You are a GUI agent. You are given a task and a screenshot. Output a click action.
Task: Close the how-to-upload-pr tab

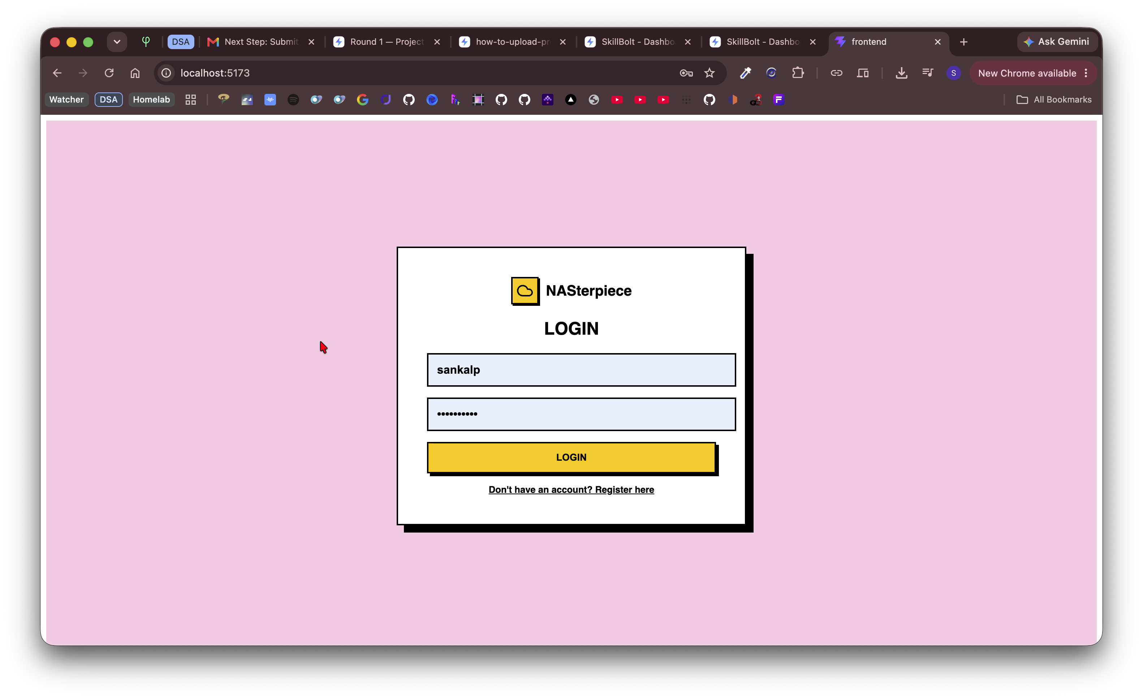[563, 42]
